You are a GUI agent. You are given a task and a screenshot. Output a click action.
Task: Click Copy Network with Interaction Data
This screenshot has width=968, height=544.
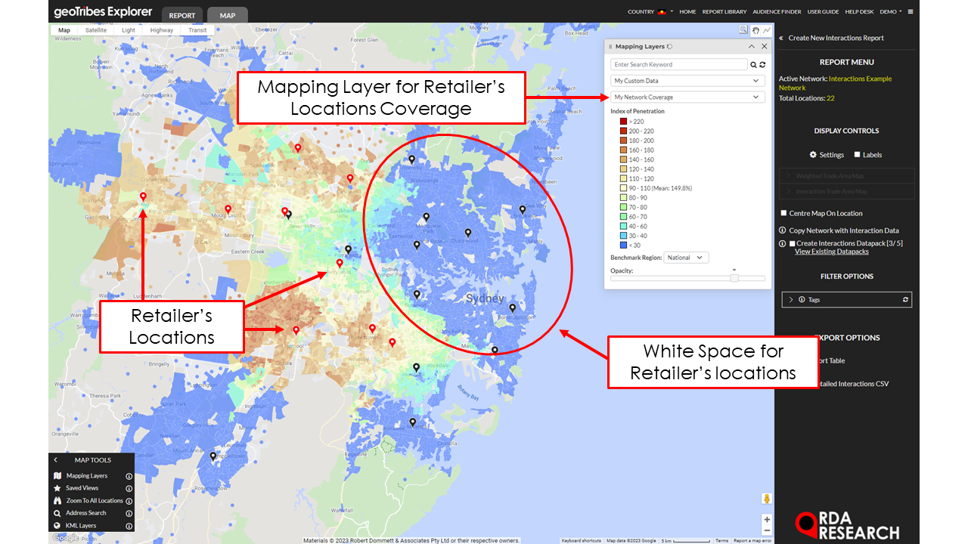point(844,230)
